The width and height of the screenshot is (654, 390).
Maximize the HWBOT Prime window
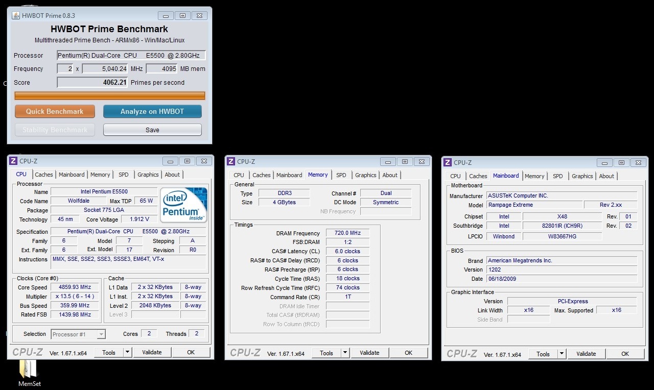(182, 15)
